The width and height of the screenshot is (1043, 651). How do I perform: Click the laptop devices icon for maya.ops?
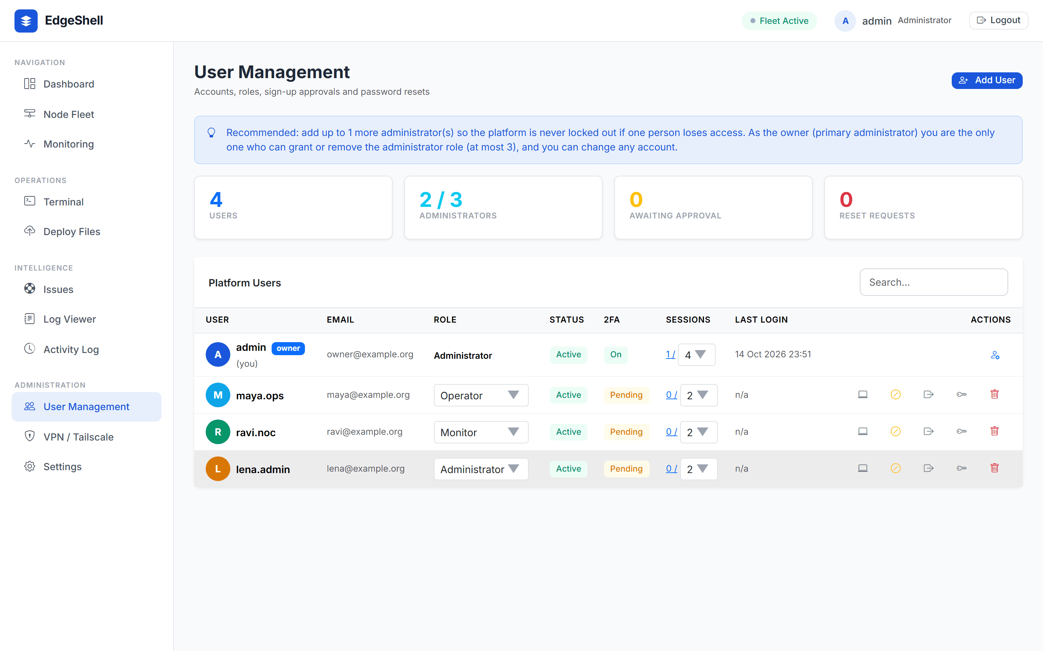coord(862,394)
